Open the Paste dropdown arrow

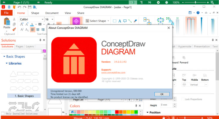(x=6, y=31)
